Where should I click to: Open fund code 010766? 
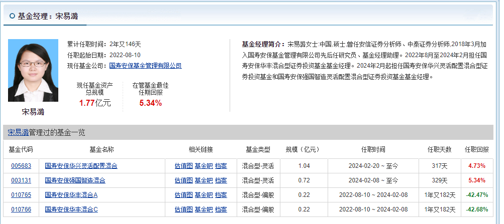click(21, 209)
